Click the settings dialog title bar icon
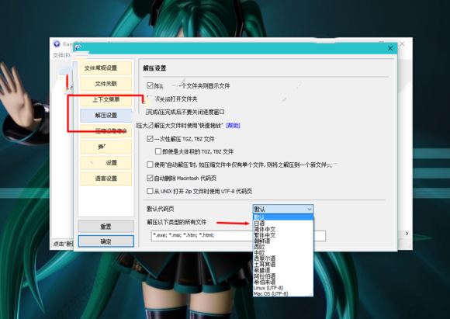Viewport: 450px width, 319px height. pyautogui.click(x=78, y=47)
